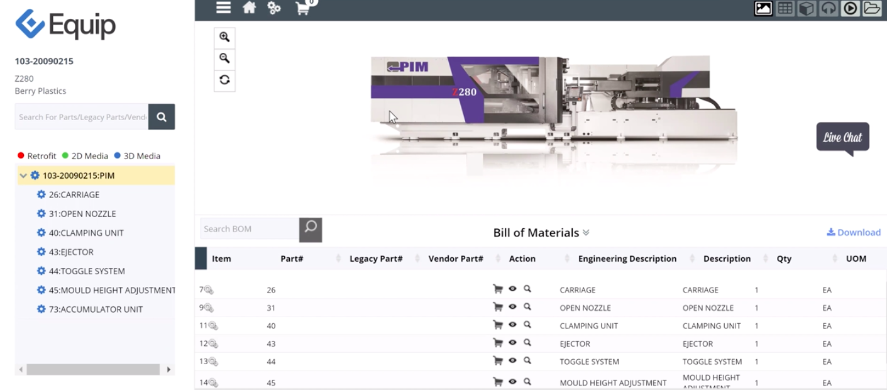Click the Action column header

pos(522,259)
